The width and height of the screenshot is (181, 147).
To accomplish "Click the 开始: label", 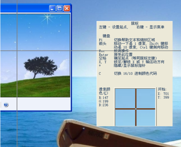I will tap(162, 89).
